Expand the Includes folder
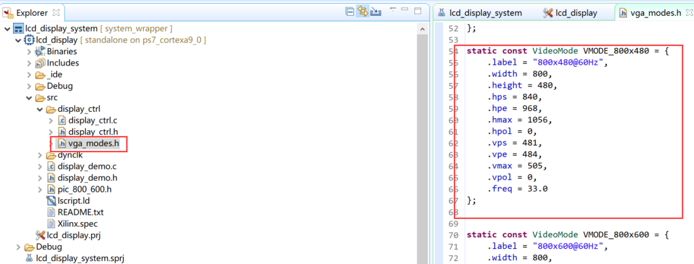694x264 pixels. click(x=29, y=63)
